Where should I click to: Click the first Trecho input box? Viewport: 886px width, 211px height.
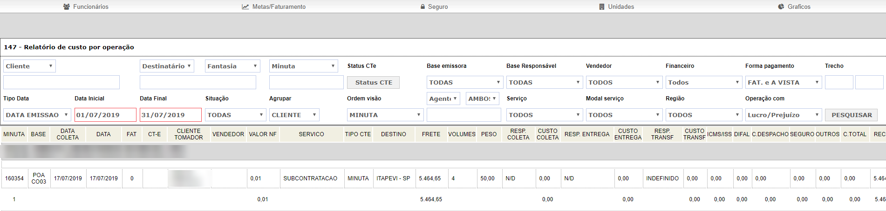(x=839, y=82)
